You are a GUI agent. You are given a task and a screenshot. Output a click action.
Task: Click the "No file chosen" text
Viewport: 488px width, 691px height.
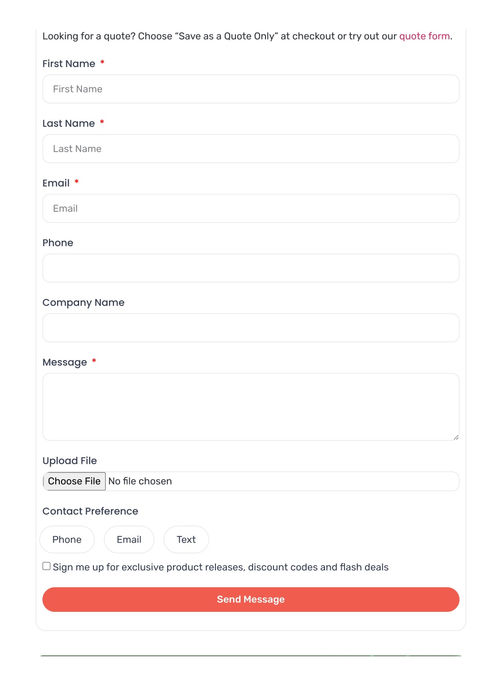(x=140, y=481)
